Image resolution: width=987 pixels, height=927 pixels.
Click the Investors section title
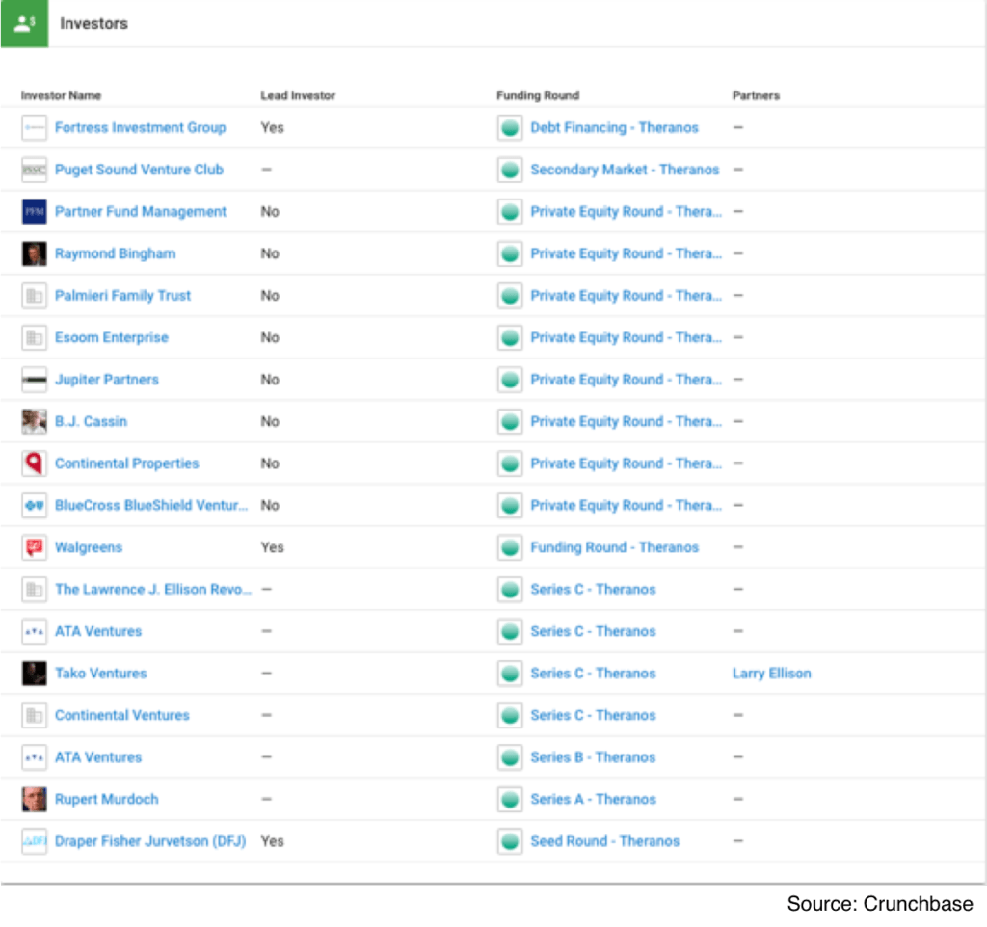click(x=93, y=23)
